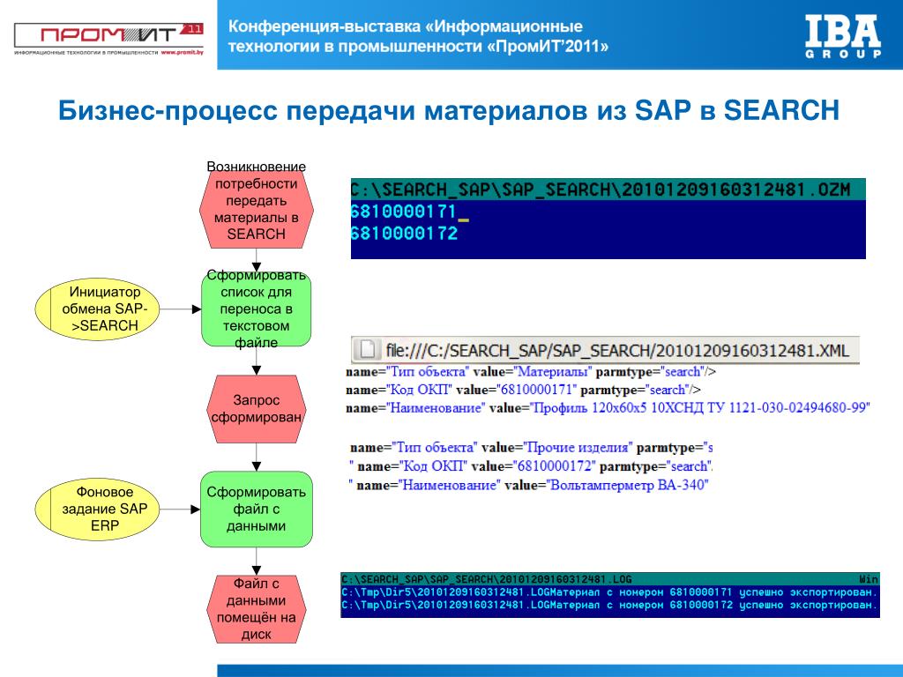Click the XML line Код ОКП "6810000172"
Image resolution: width=903 pixels, height=677 pixels.
pyautogui.click(x=531, y=466)
